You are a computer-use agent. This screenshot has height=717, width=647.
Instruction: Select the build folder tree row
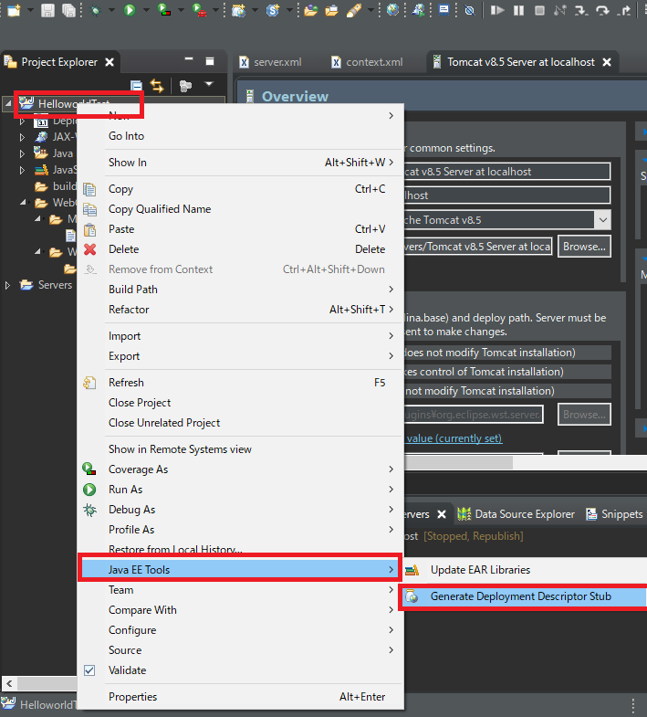click(x=55, y=186)
